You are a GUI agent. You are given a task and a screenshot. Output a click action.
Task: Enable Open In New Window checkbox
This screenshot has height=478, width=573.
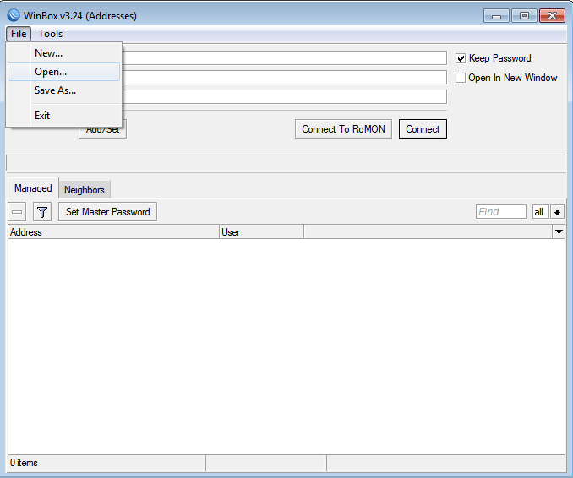tap(461, 78)
